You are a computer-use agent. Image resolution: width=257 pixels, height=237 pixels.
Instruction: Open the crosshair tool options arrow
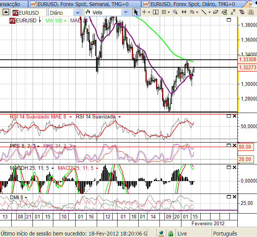click(149, 12)
